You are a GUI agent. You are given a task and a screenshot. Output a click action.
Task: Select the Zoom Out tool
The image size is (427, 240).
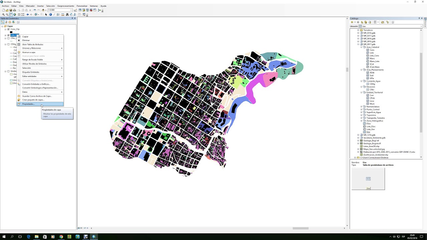[7, 14]
